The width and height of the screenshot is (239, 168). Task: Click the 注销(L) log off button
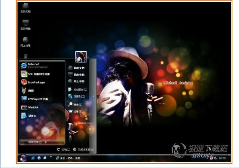click(64, 149)
